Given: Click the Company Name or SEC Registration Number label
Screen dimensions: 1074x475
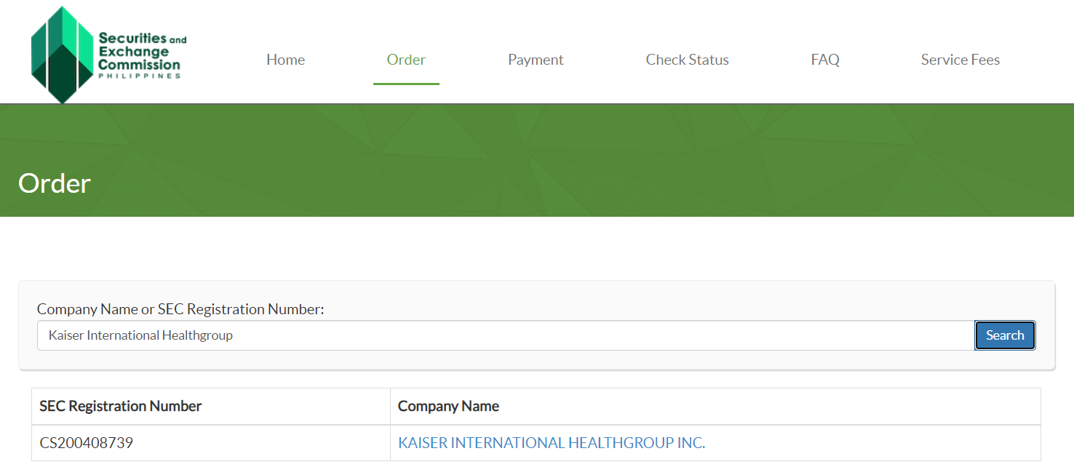Looking at the screenshot, I should click(180, 309).
